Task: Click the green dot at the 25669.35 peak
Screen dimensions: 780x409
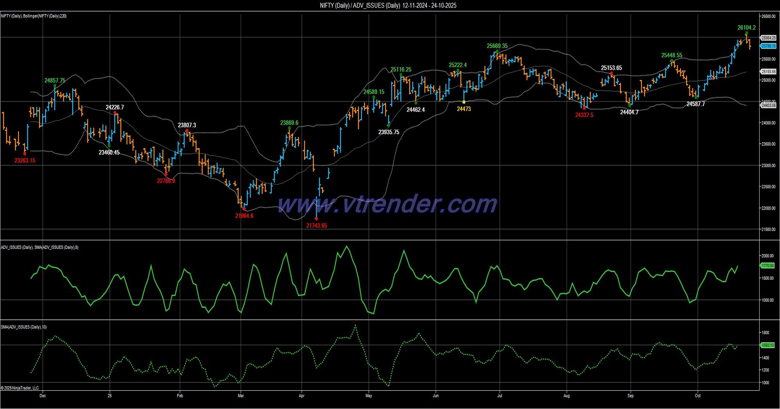Action: pos(497,51)
